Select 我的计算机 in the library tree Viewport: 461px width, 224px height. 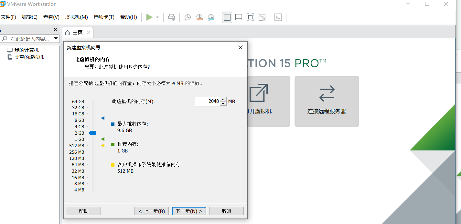(27, 50)
